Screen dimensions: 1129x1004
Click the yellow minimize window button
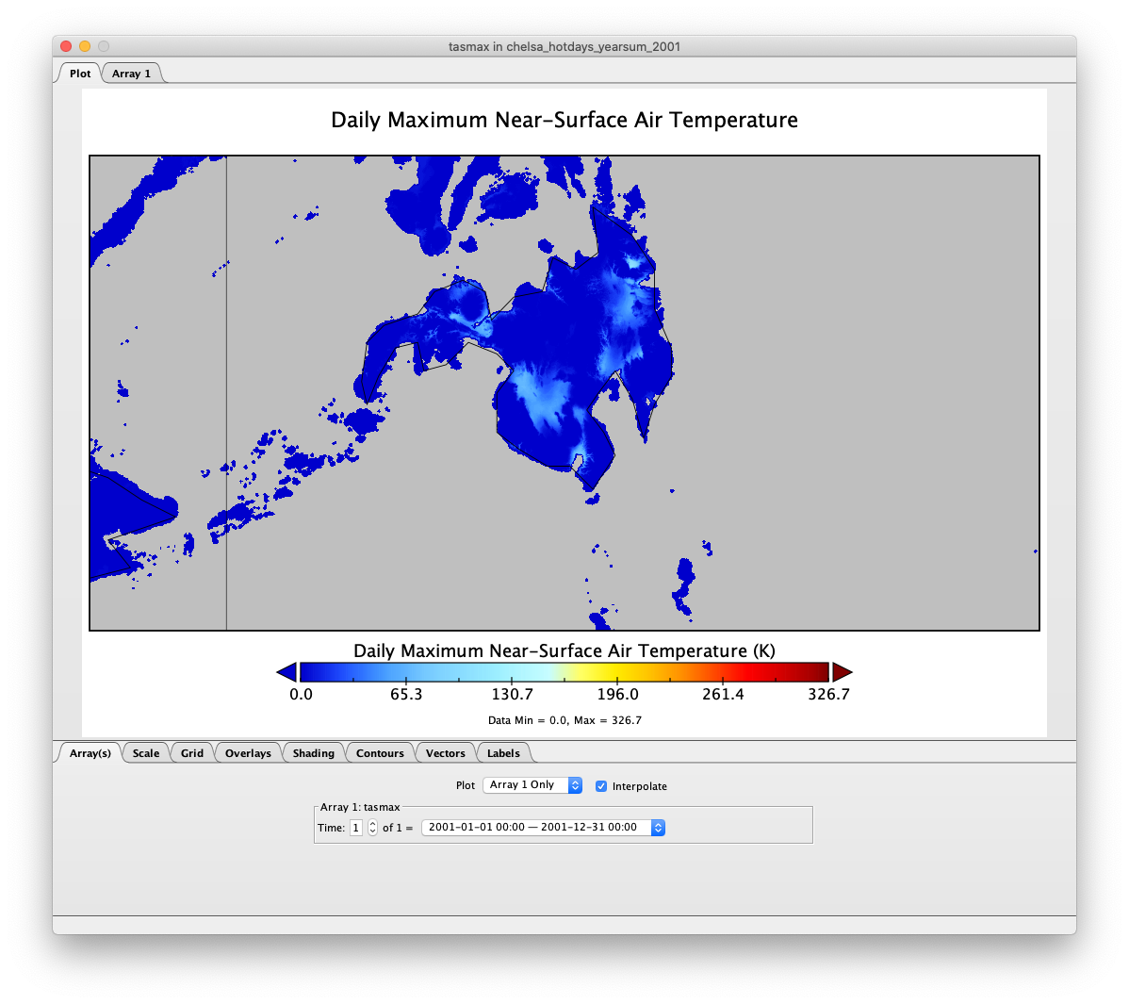(x=85, y=46)
